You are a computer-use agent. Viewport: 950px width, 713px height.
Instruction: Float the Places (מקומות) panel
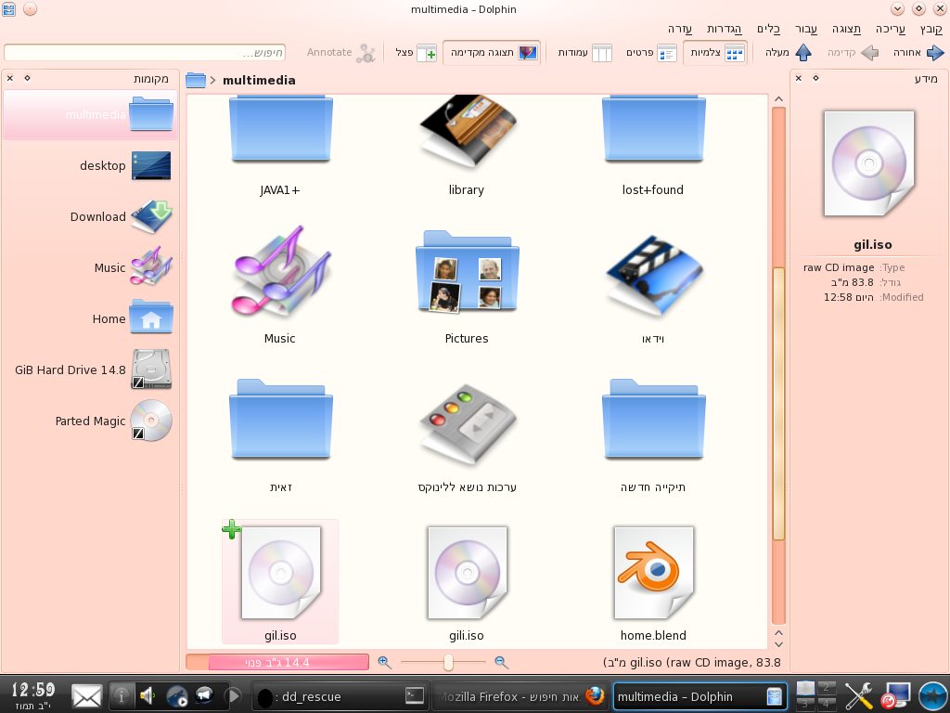click(x=27, y=78)
